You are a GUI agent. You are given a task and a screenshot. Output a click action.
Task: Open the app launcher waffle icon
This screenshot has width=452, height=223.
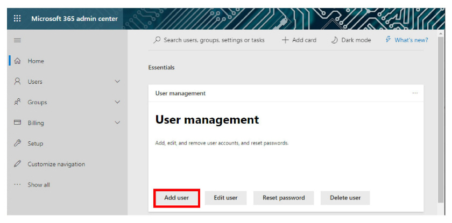[x=17, y=19]
